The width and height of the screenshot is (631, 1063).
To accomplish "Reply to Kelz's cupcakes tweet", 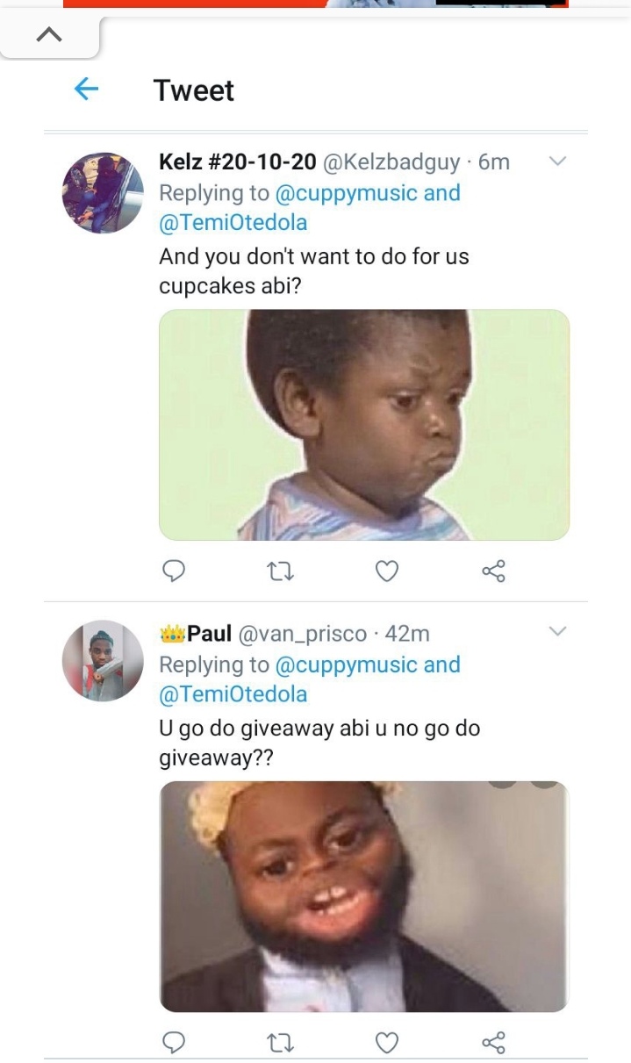I will click(174, 571).
